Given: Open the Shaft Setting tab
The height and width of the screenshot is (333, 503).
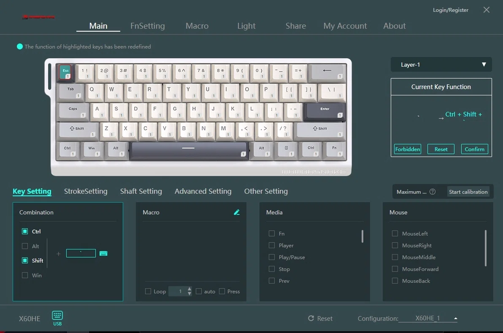Looking at the screenshot, I should (x=141, y=191).
